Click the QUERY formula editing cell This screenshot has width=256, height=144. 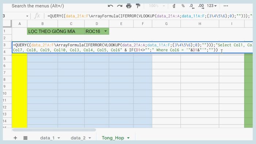pyautogui.click(x=132, y=48)
